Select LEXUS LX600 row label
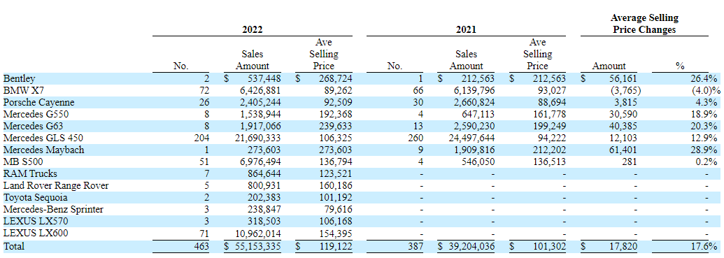724x258 pixels. 36,234
